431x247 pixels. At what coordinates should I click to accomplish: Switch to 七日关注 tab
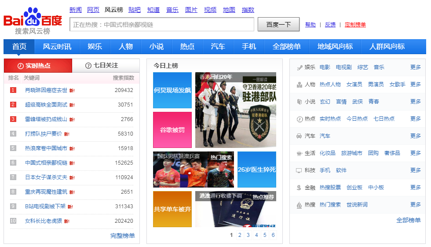[x=106, y=66]
